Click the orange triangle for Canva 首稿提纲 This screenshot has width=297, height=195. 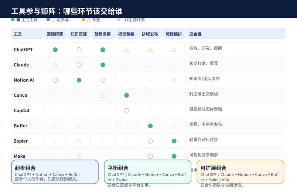click(103, 95)
